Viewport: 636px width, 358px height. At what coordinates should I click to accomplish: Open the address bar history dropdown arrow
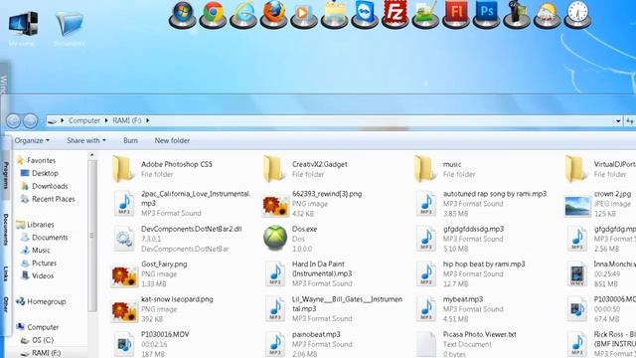coord(618,121)
